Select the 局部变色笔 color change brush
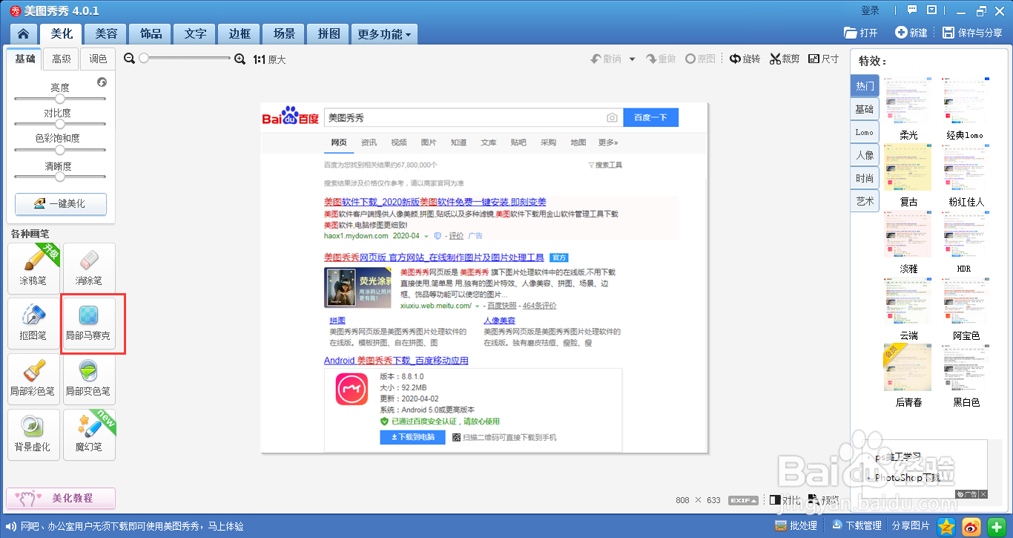Screen dimensions: 1013x538 coord(89,378)
